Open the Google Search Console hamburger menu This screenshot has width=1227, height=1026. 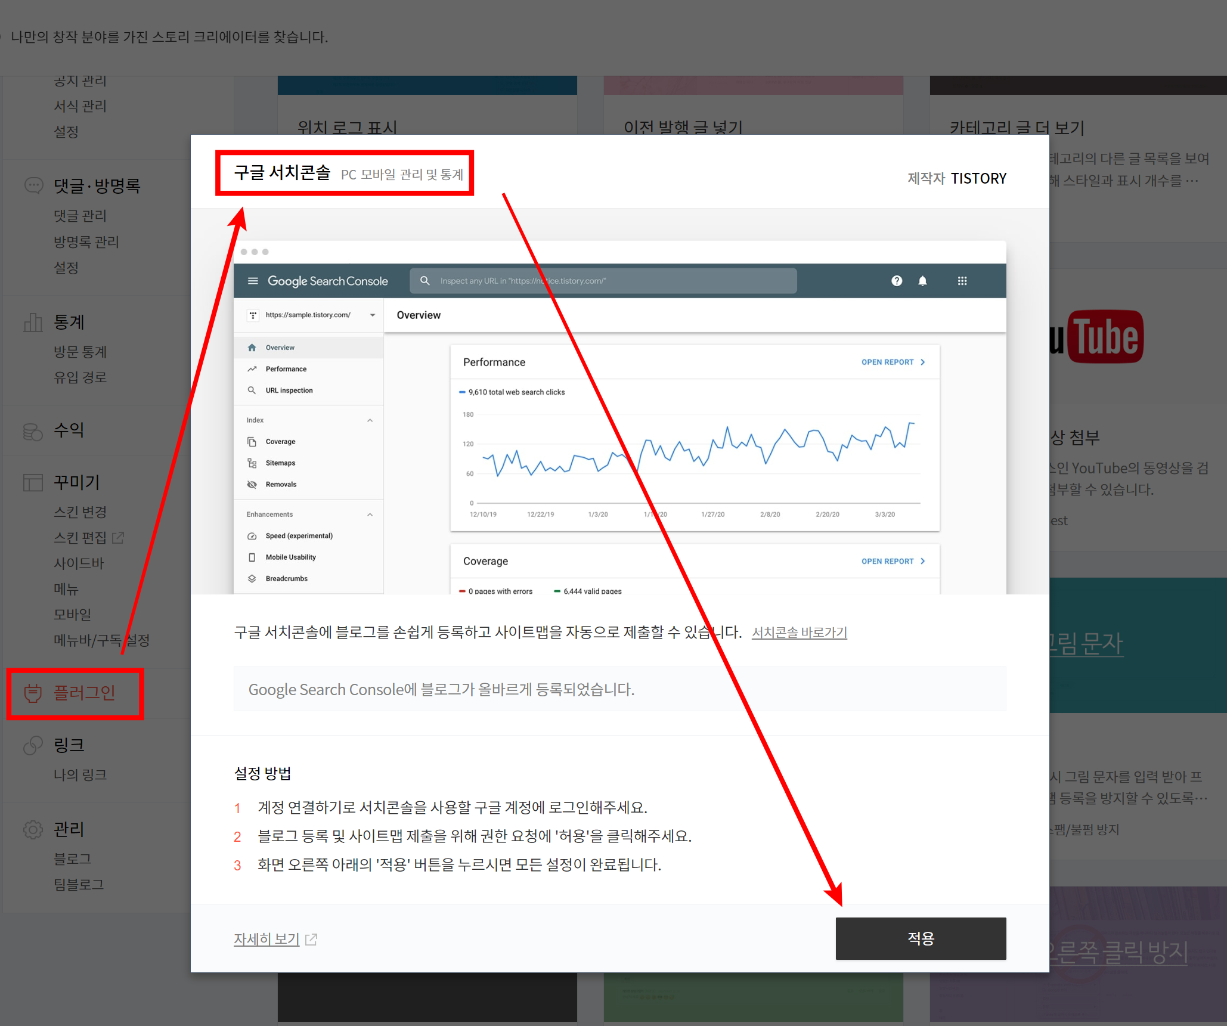[253, 281]
